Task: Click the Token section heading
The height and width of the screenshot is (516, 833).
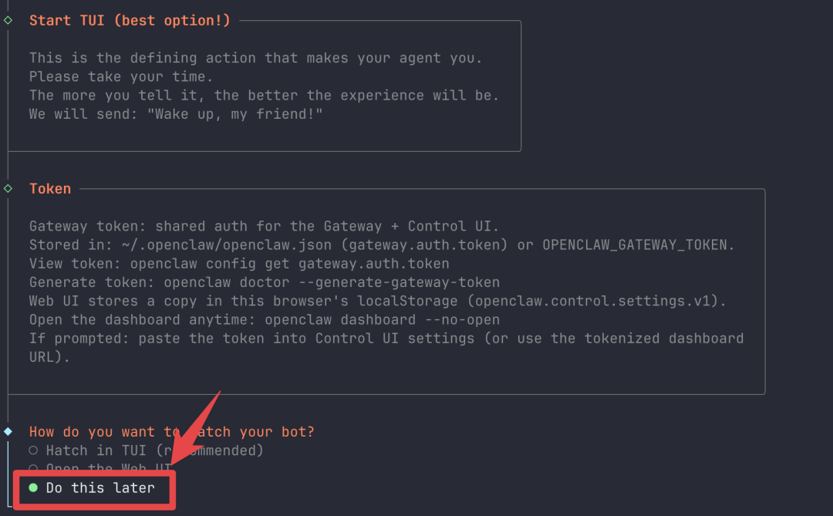Action: 50,189
